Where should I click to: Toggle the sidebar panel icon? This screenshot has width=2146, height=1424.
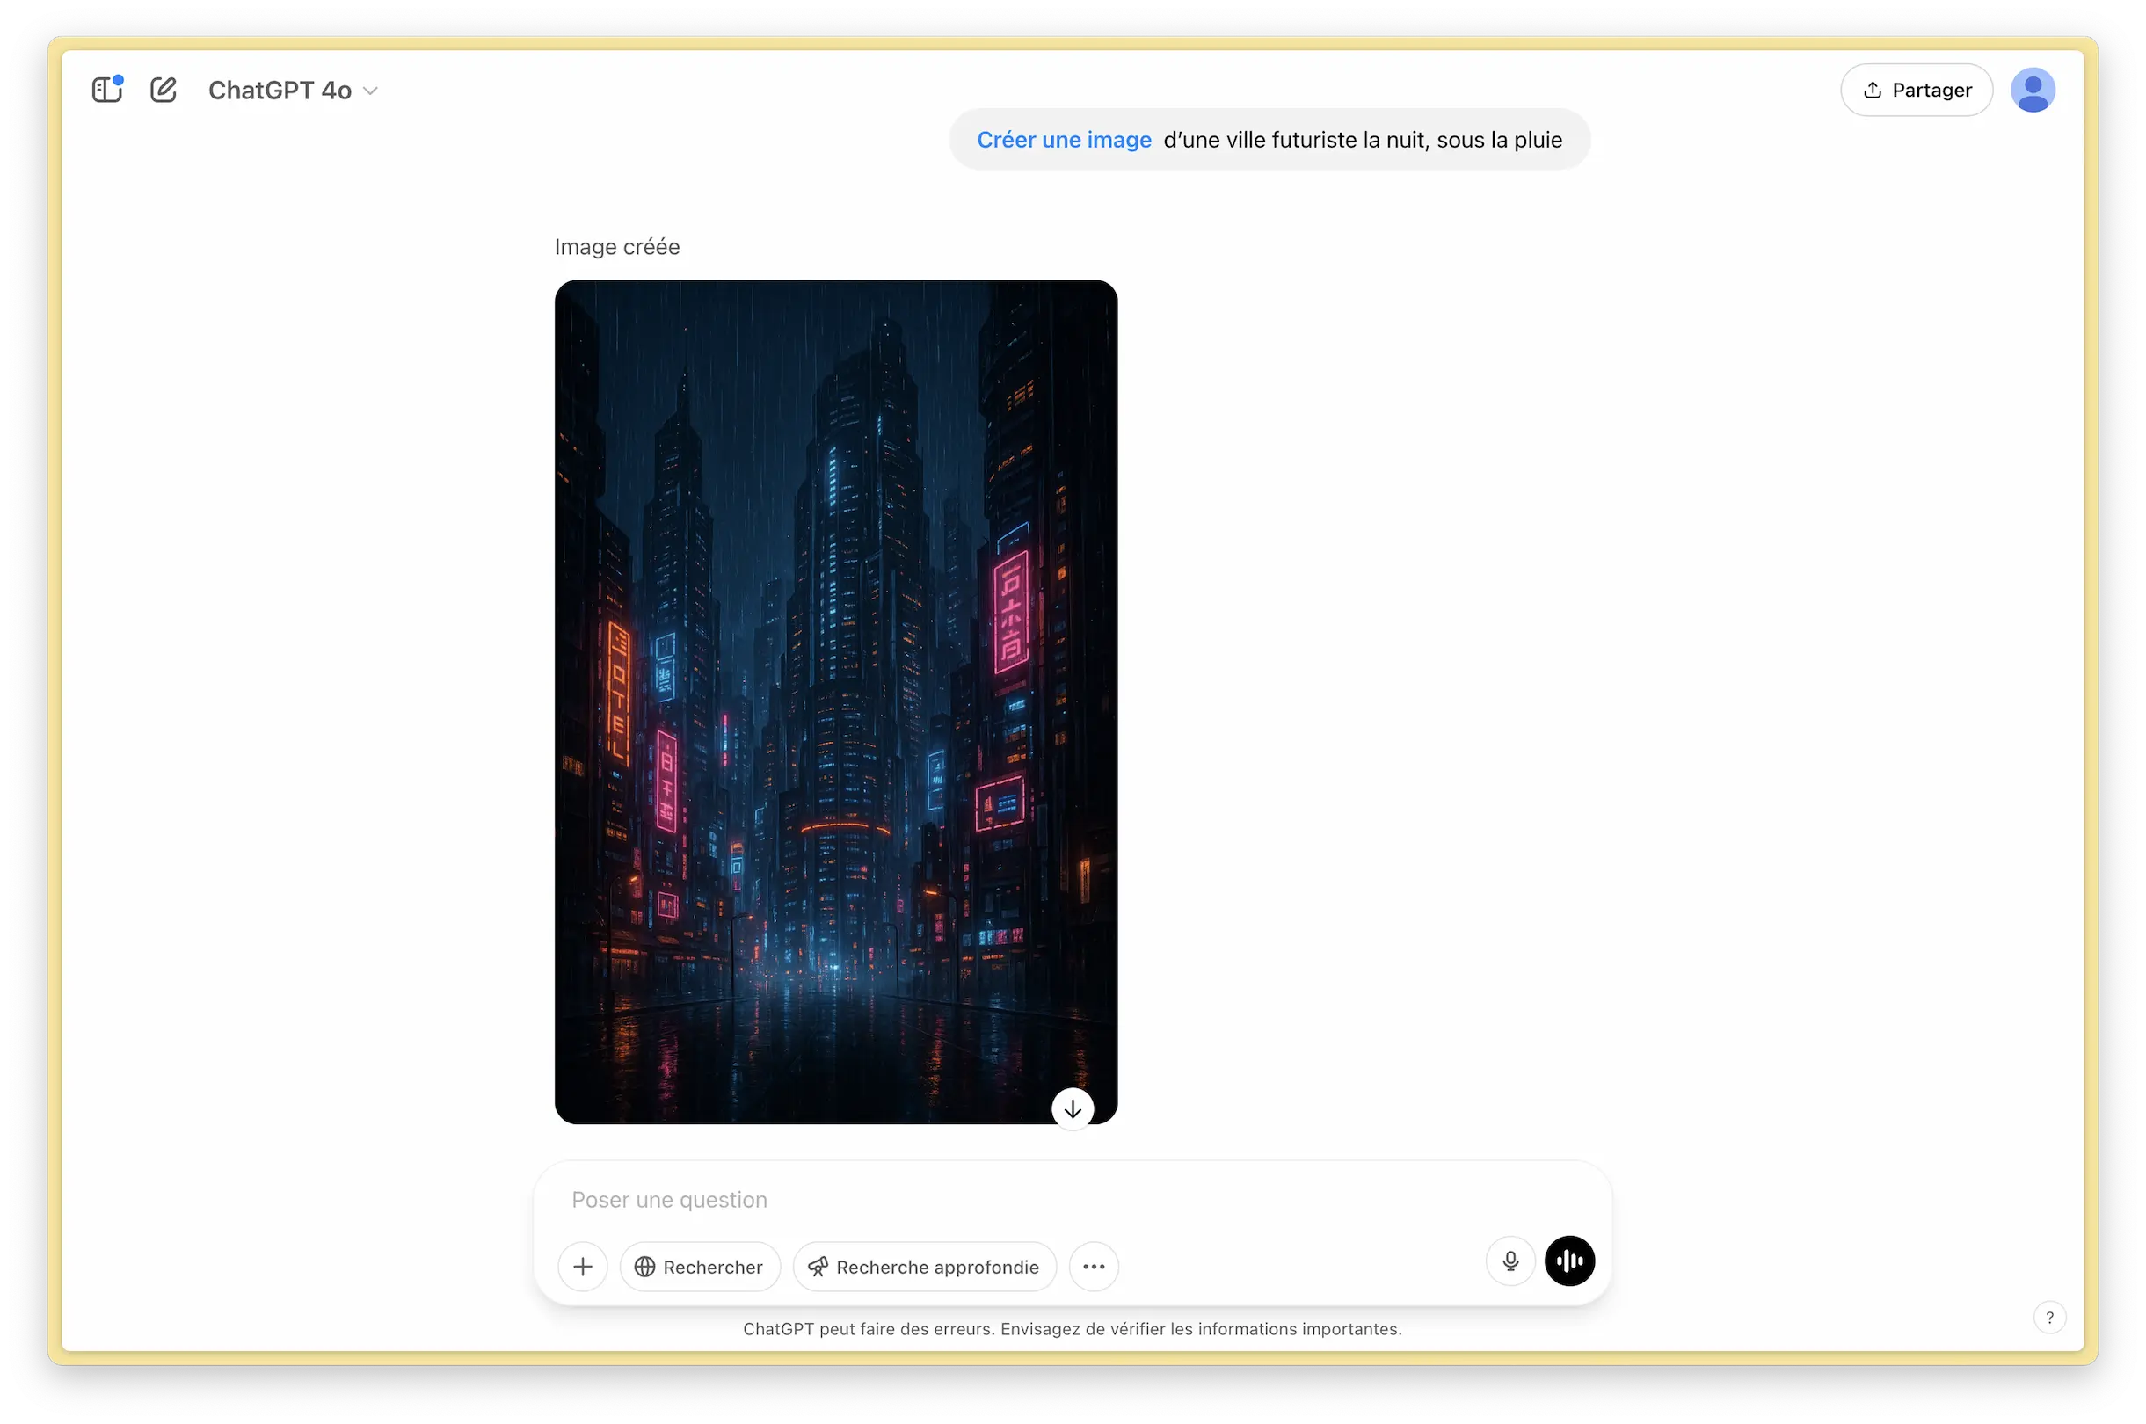(106, 90)
